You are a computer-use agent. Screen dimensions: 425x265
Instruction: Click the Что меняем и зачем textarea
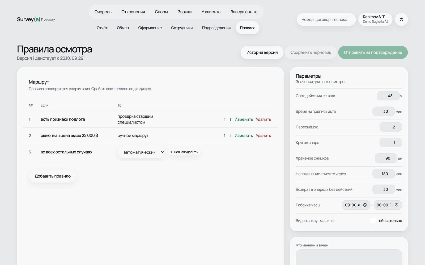click(x=349, y=257)
